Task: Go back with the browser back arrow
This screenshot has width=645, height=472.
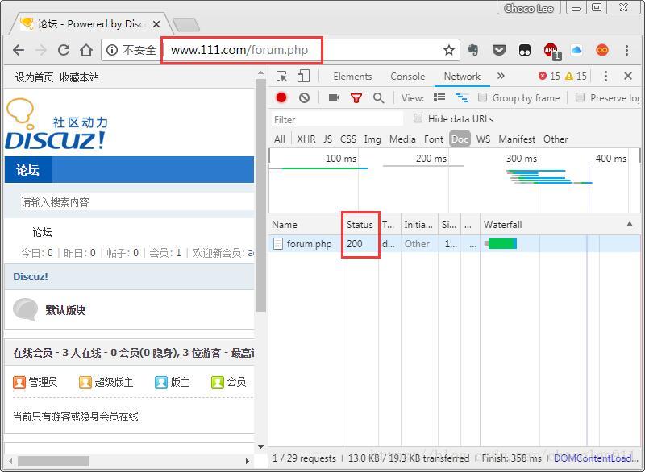Action: click(19, 50)
